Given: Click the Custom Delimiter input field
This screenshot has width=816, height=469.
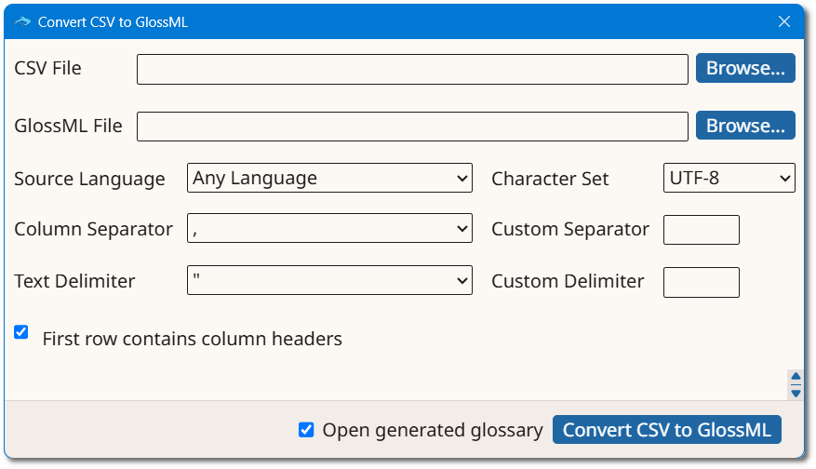Looking at the screenshot, I should pyautogui.click(x=701, y=283).
